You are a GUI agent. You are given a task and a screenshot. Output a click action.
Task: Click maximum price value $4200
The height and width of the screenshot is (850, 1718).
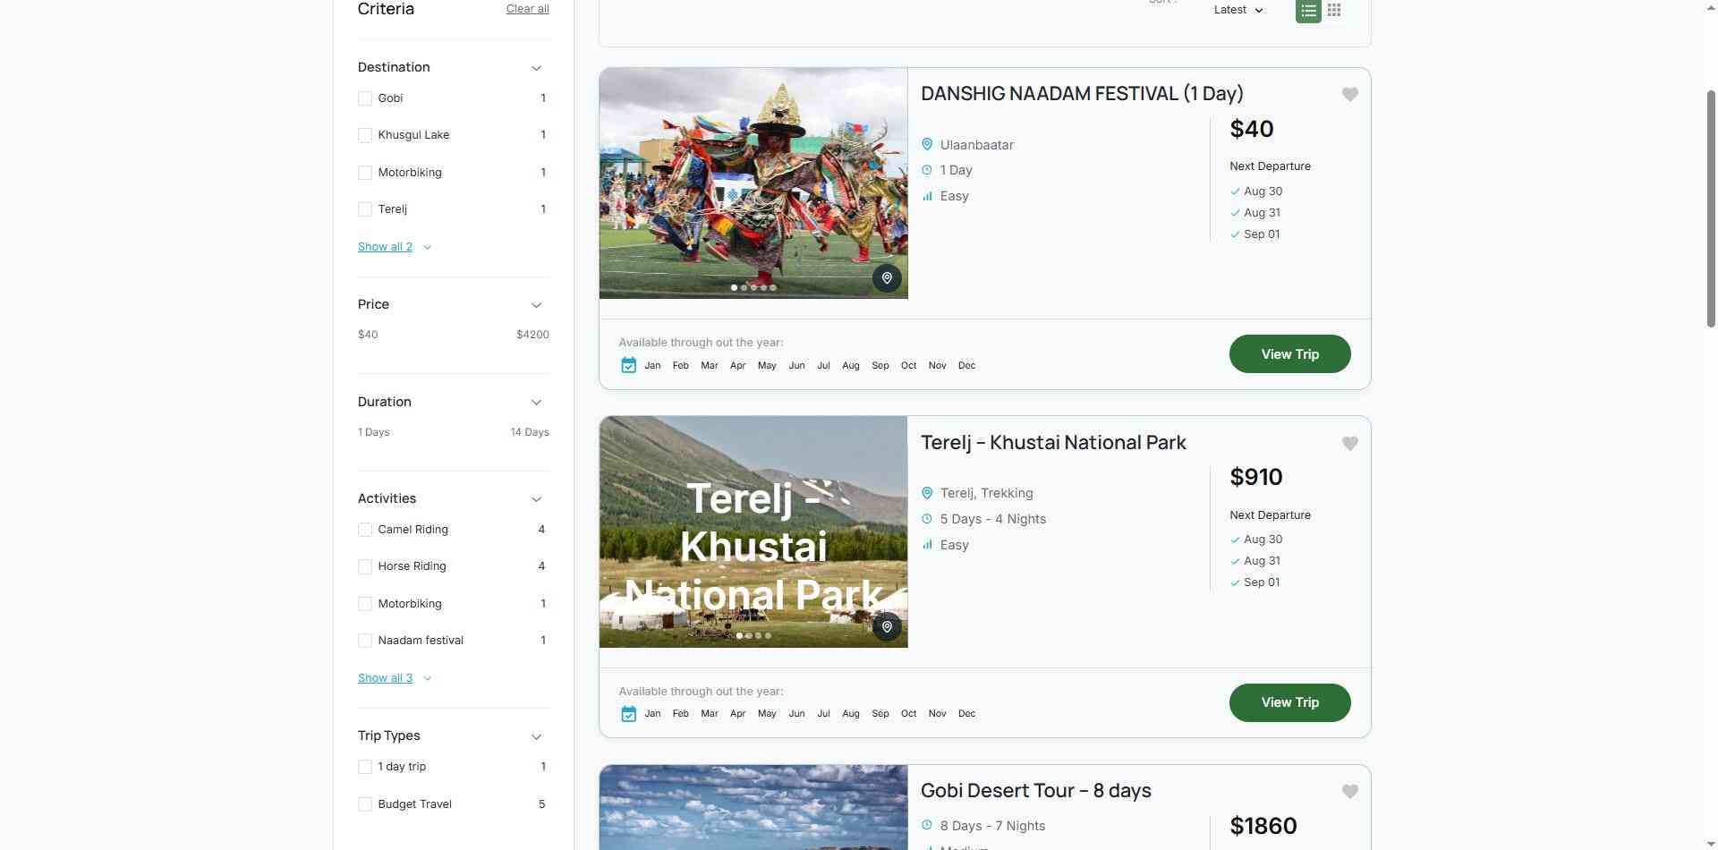pos(532,335)
